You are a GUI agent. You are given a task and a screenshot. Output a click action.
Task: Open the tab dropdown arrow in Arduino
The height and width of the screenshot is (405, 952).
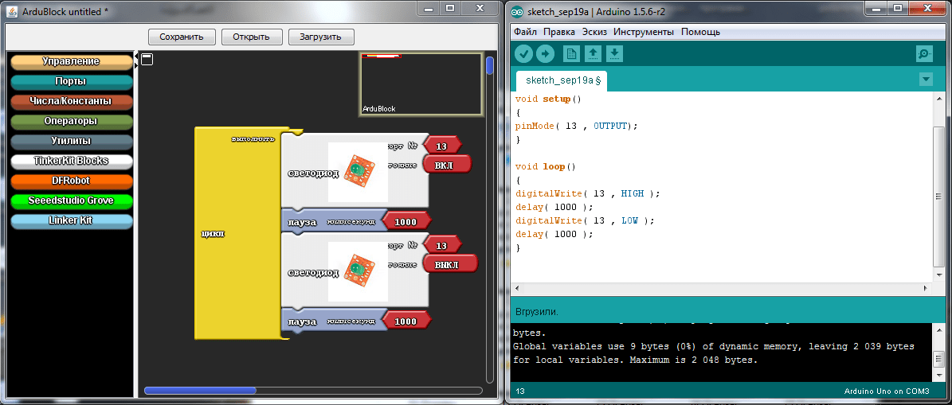coord(925,80)
